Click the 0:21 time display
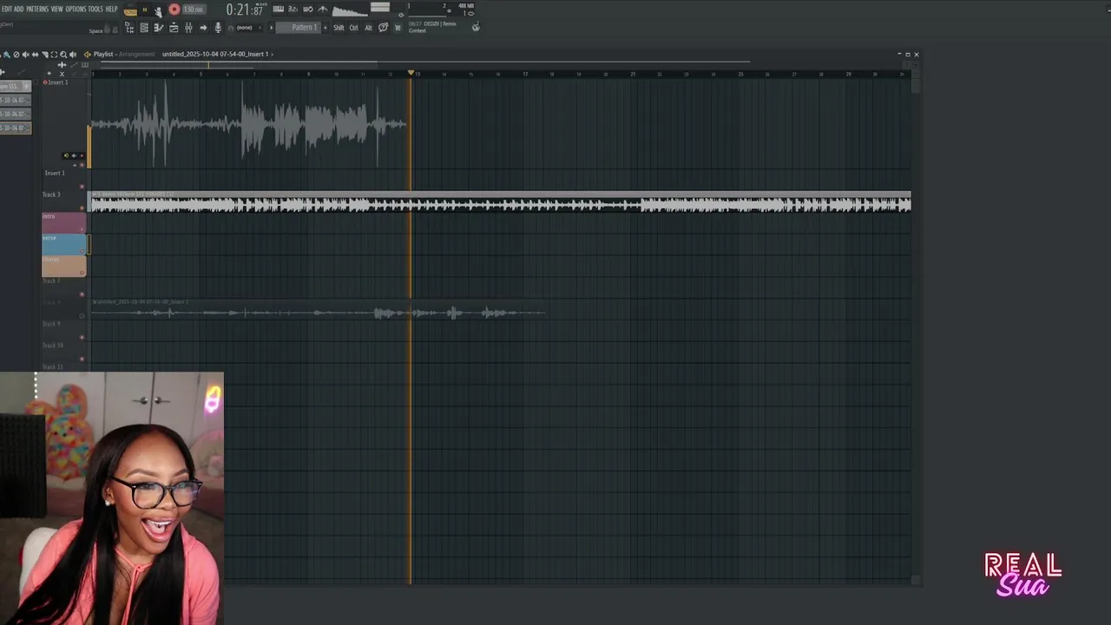The image size is (1111, 625). point(245,10)
